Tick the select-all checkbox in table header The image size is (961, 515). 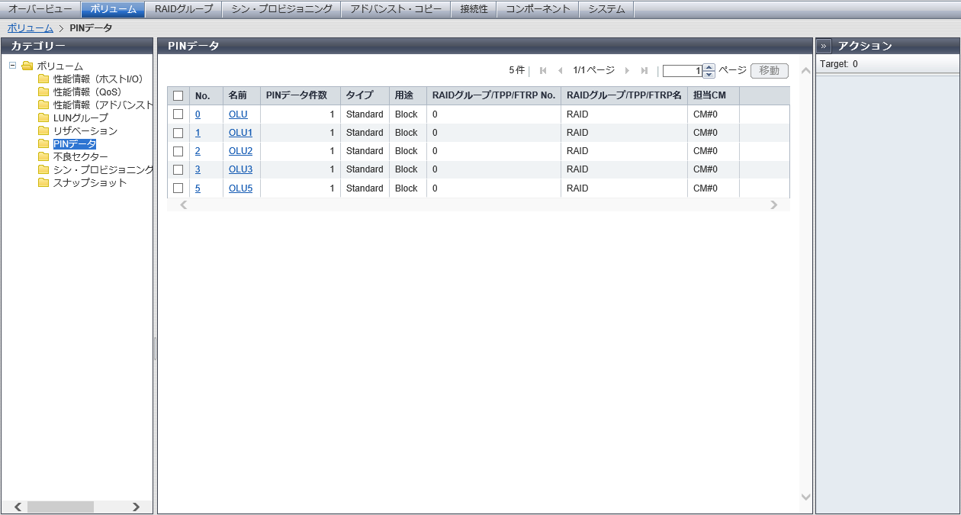pyautogui.click(x=178, y=96)
